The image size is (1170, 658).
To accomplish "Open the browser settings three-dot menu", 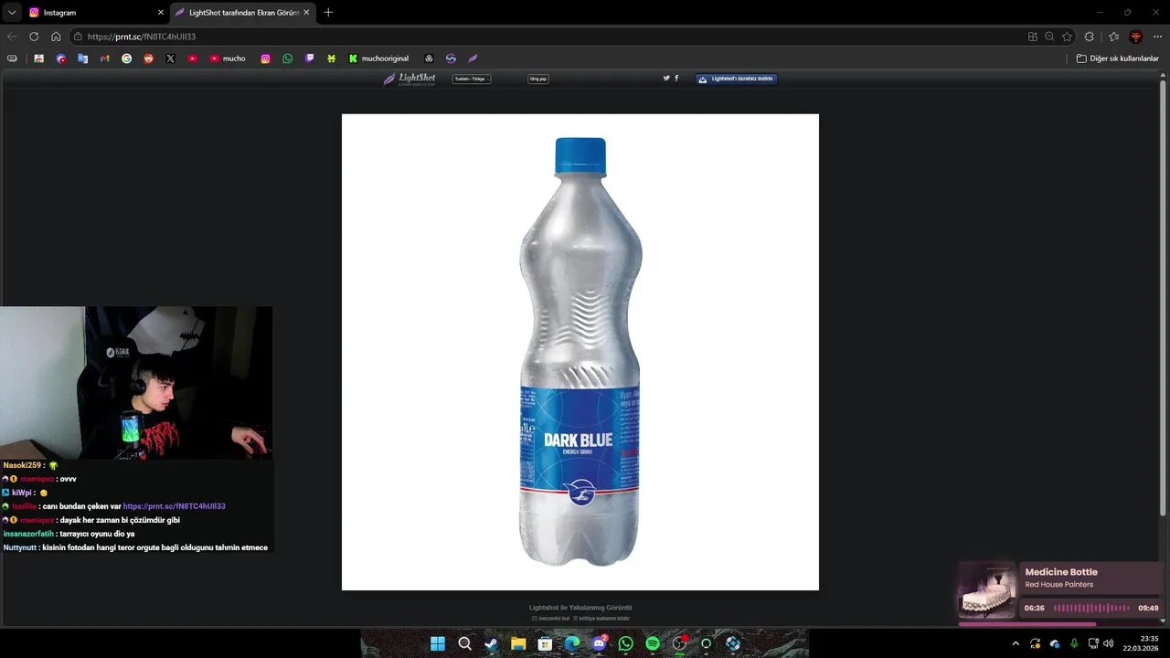I will 1157,37.
